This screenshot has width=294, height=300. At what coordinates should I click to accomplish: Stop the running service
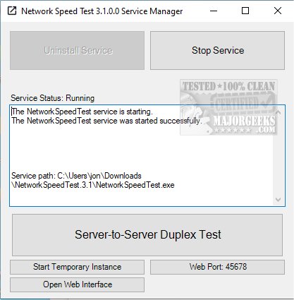[217, 50]
